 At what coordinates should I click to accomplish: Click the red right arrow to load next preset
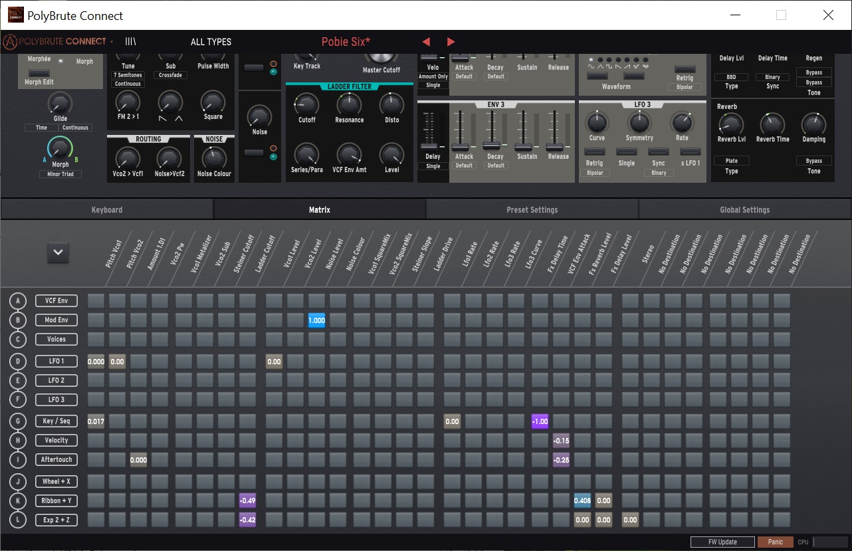(x=450, y=41)
